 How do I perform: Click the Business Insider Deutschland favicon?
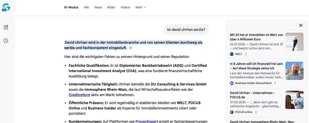(x=232, y=83)
